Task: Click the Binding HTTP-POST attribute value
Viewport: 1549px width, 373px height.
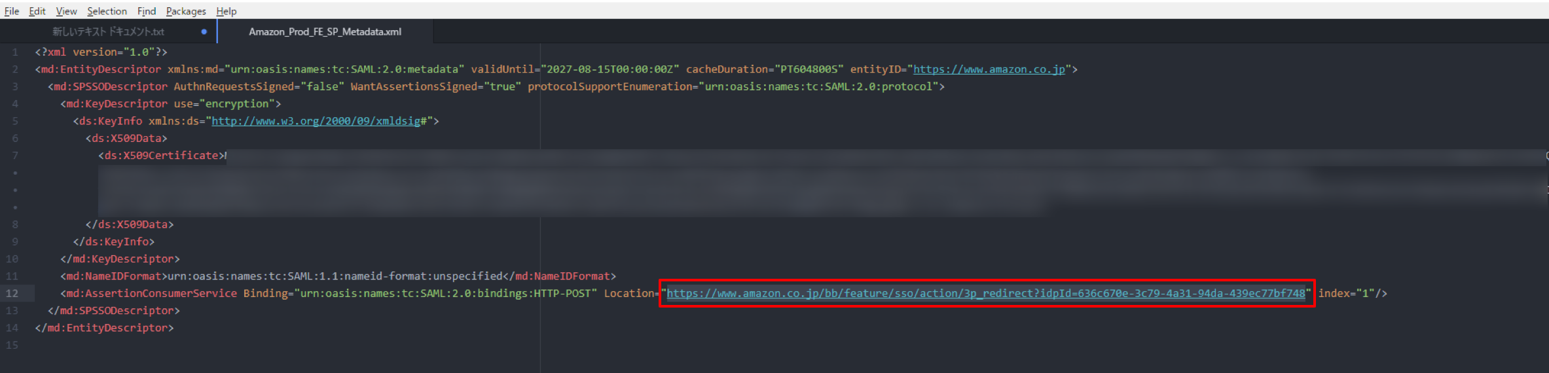Action: (445, 293)
